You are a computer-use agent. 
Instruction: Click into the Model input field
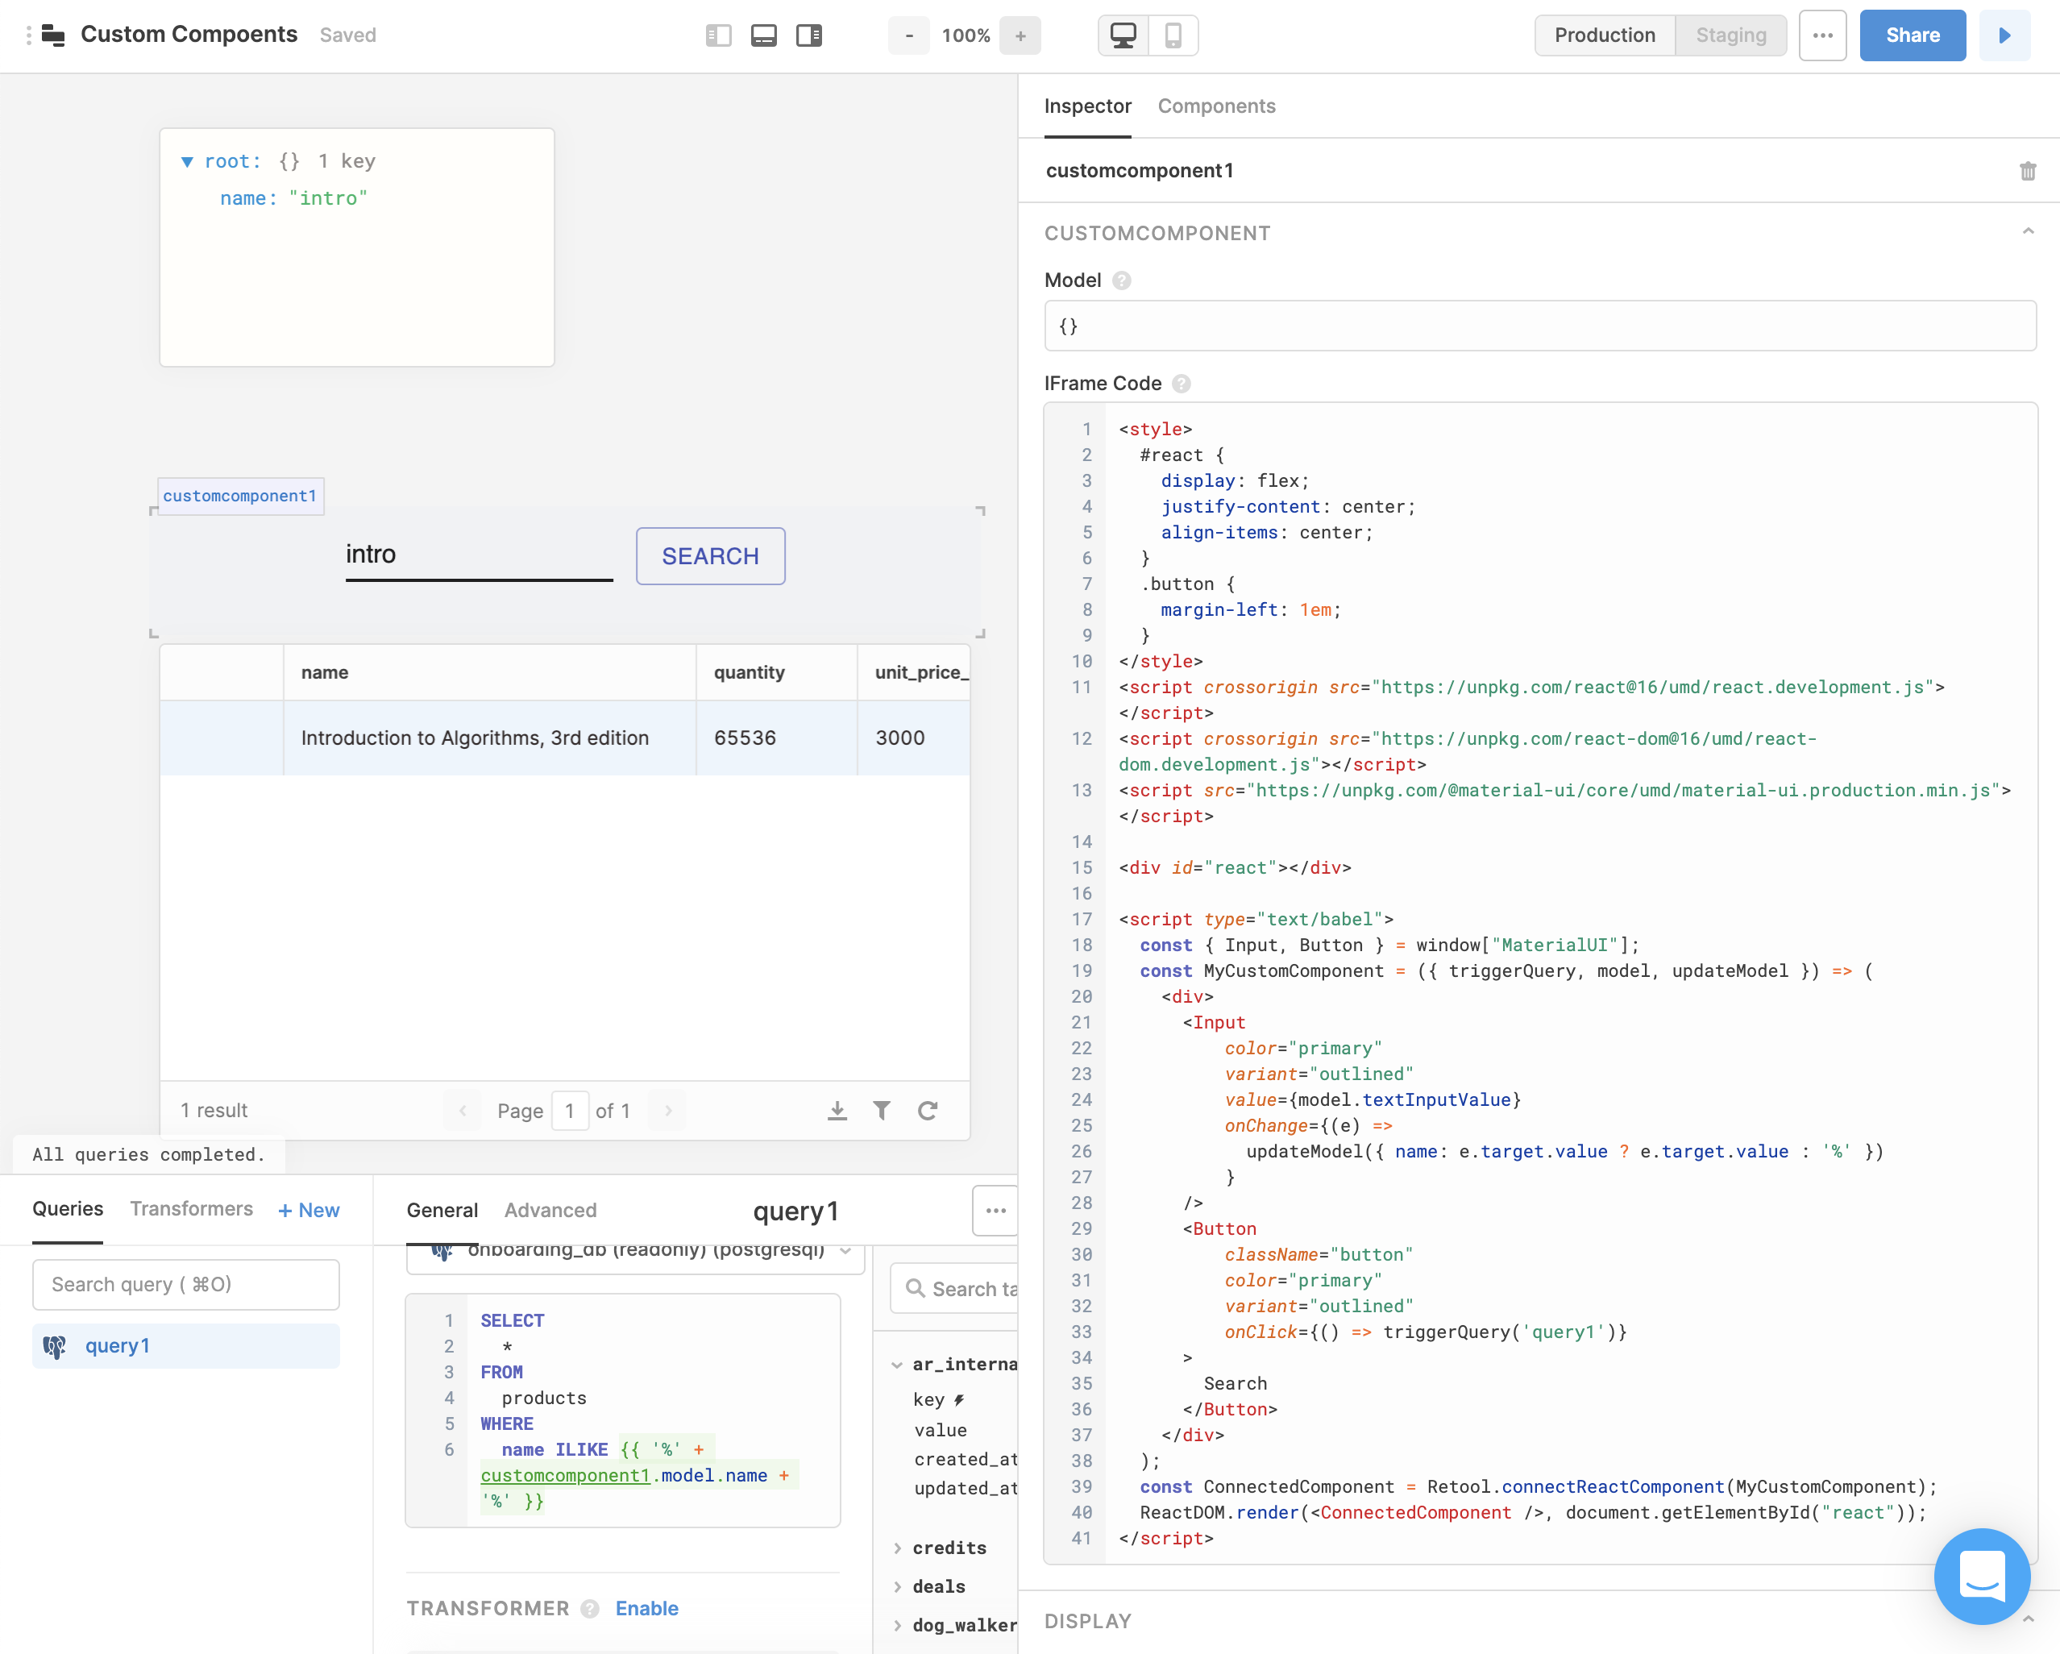tap(1540, 326)
